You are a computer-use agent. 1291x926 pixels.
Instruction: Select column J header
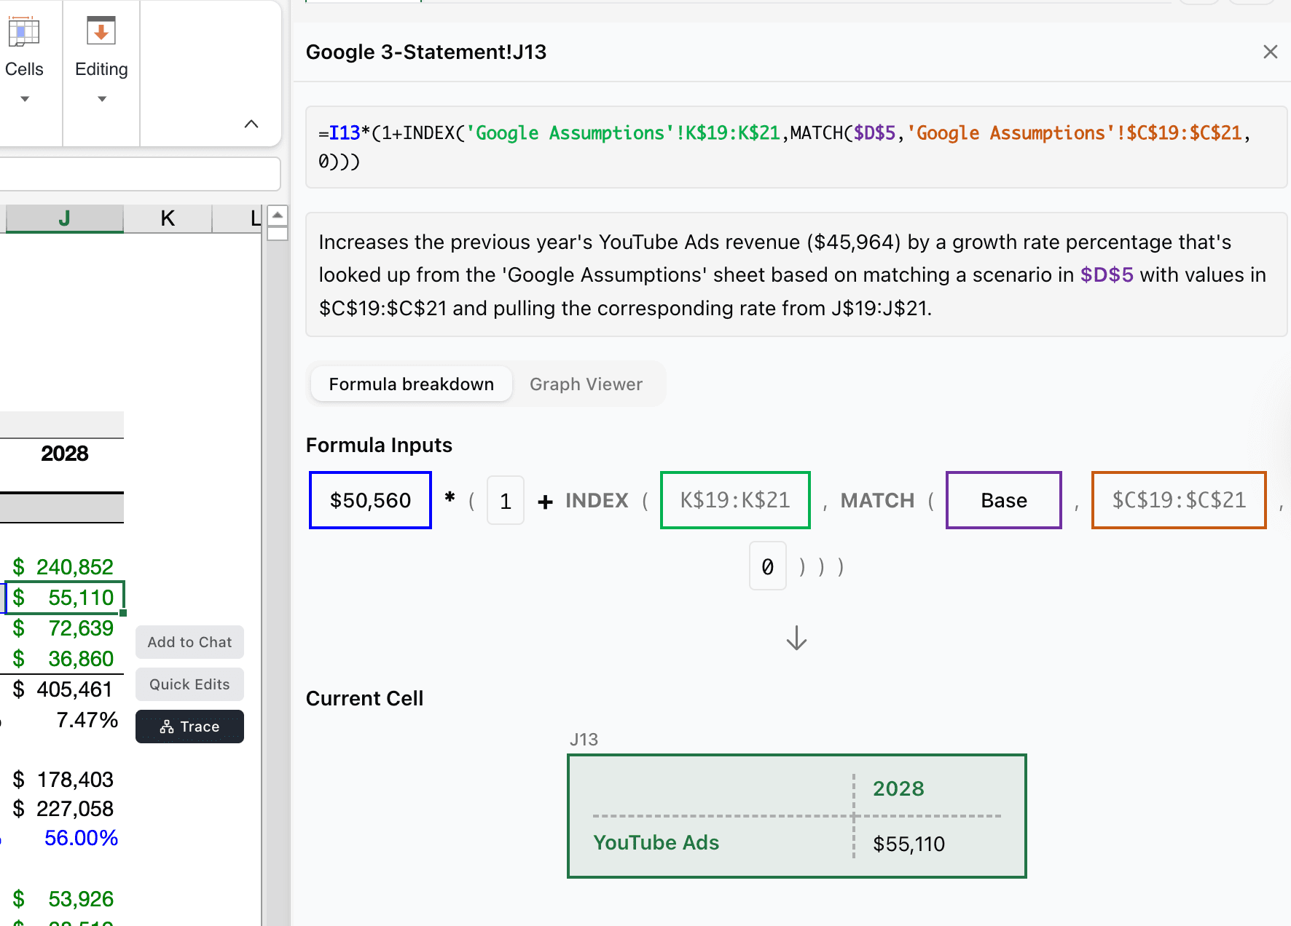64,218
